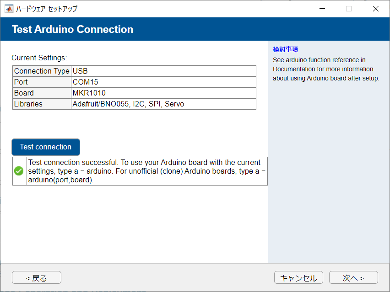Click the Test Arduino Connection header
Viewport: 390px width, 292px height.
pyautogui.click(x=72, y=29)
